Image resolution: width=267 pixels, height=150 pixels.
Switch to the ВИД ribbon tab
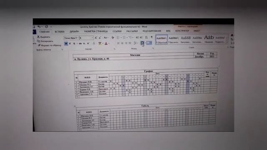click(168, 31)
